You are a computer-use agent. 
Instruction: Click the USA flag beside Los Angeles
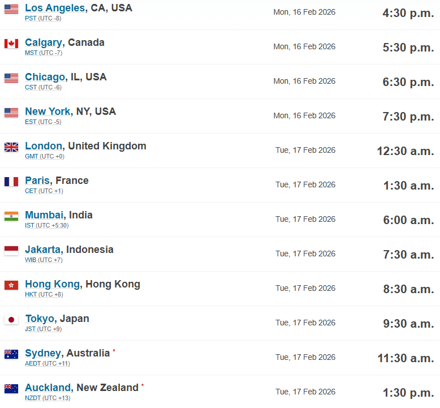point(11,9)
